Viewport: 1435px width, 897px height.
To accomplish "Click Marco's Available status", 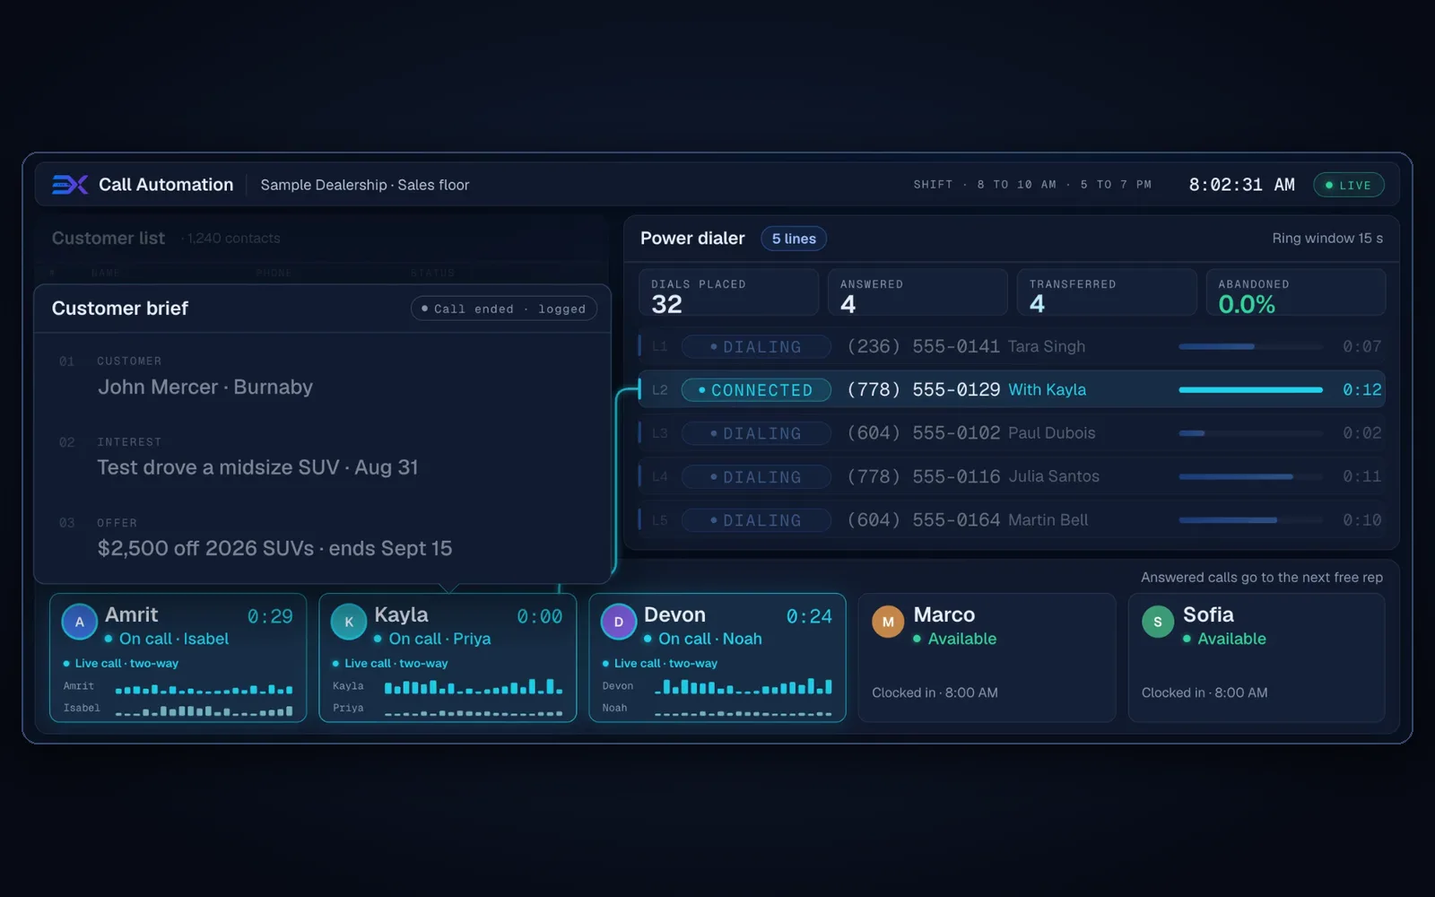I will 954,639.
